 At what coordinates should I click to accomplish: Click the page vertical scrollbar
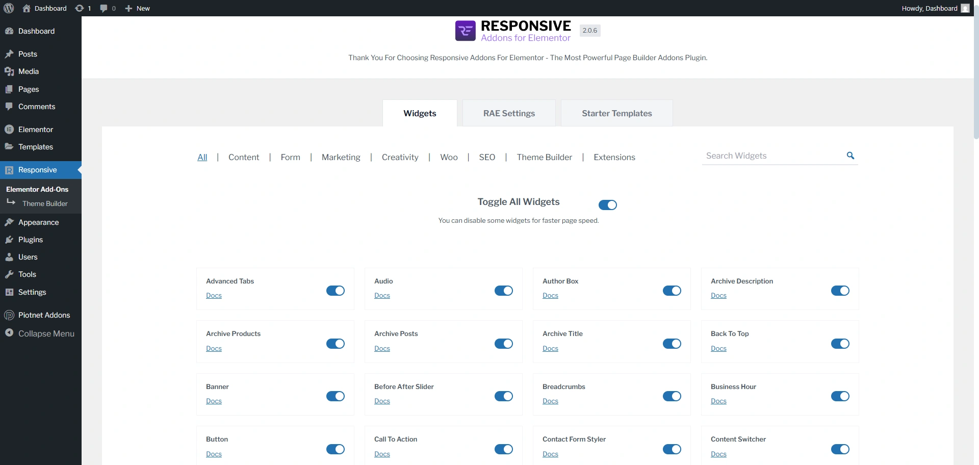(x=976, y=71)
